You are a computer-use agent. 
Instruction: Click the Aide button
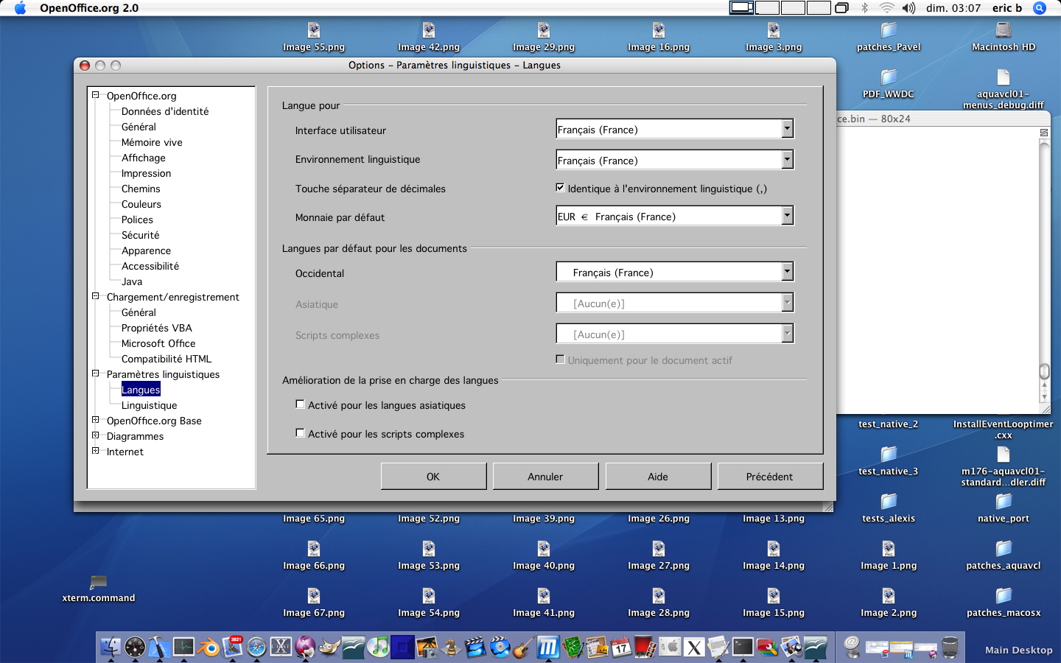tap(658, 477)
